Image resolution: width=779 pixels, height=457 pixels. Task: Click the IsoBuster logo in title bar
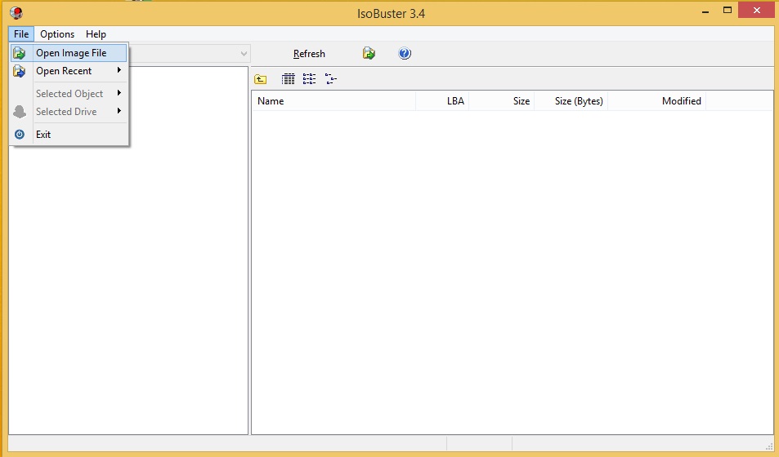pyautogui.click(x=16, y=12)
